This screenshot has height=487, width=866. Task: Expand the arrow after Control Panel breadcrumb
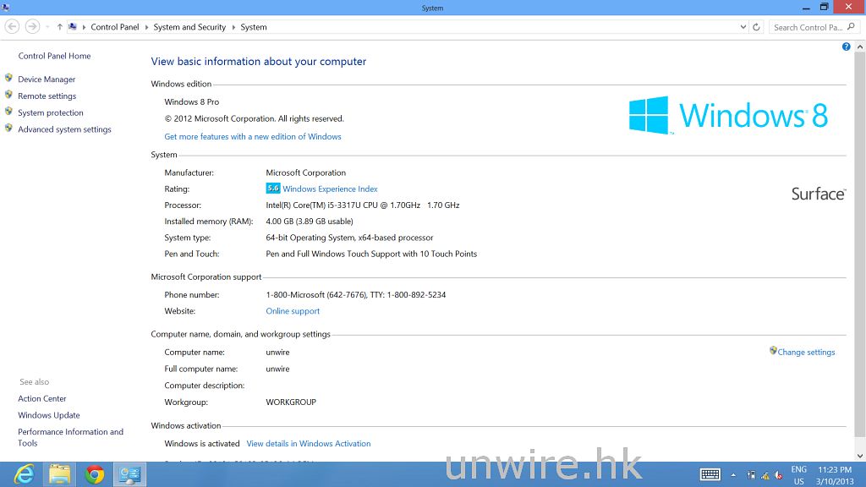pyautogui.click(x=146, y=27)
